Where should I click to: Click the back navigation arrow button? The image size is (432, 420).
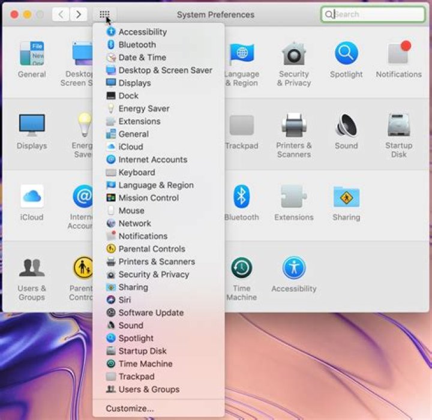[x=61, y=14]
